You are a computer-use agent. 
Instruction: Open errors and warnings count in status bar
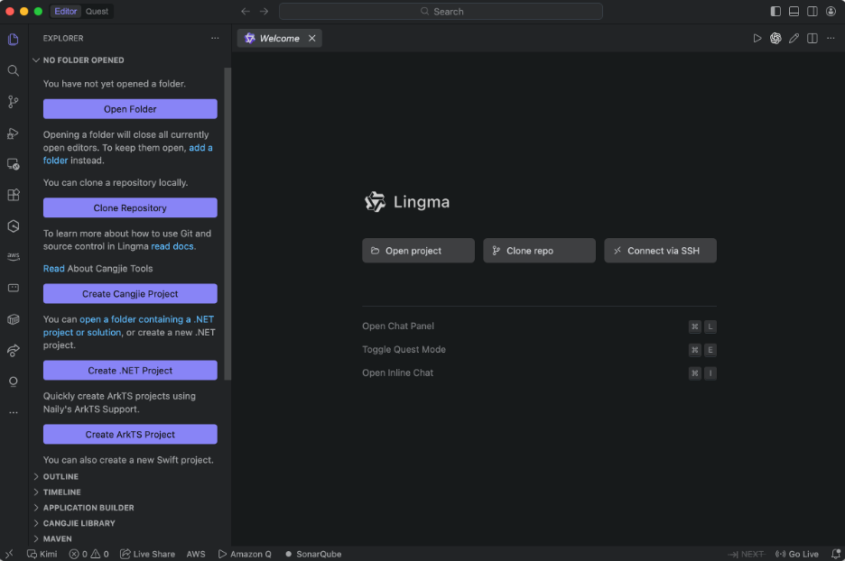pyautogui.click(x=88, y=554)
